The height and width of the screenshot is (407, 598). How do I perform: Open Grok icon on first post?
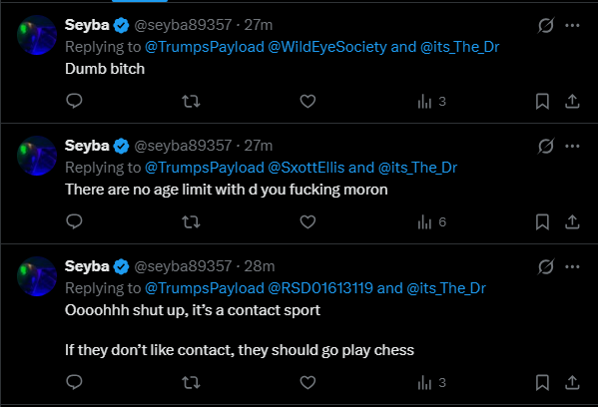[x=546, y=26]
